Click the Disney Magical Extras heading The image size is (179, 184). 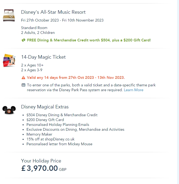tap(45, 107)
